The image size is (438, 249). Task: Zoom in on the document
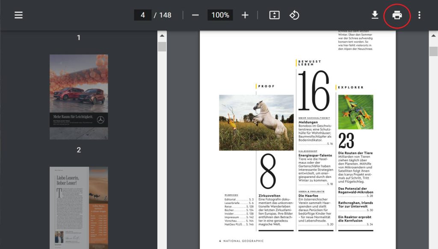tap(245, 15)
